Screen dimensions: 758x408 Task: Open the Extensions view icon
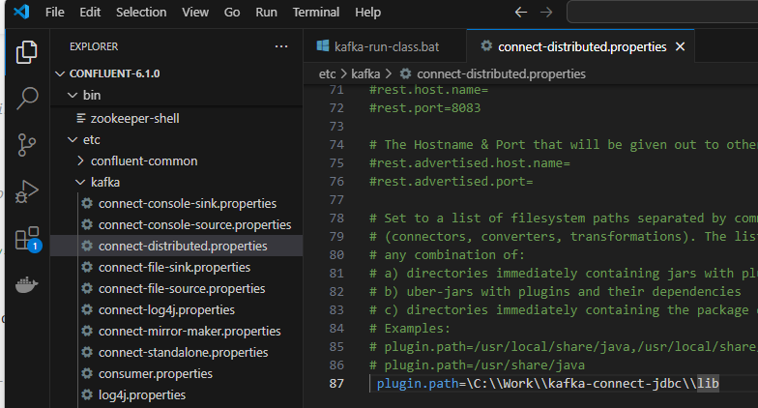[x=27, y=238]
